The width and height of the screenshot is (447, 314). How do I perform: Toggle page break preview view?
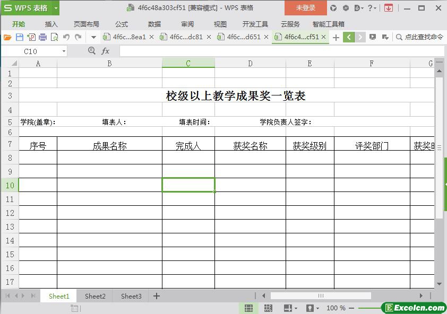click(x=268, y=308)
